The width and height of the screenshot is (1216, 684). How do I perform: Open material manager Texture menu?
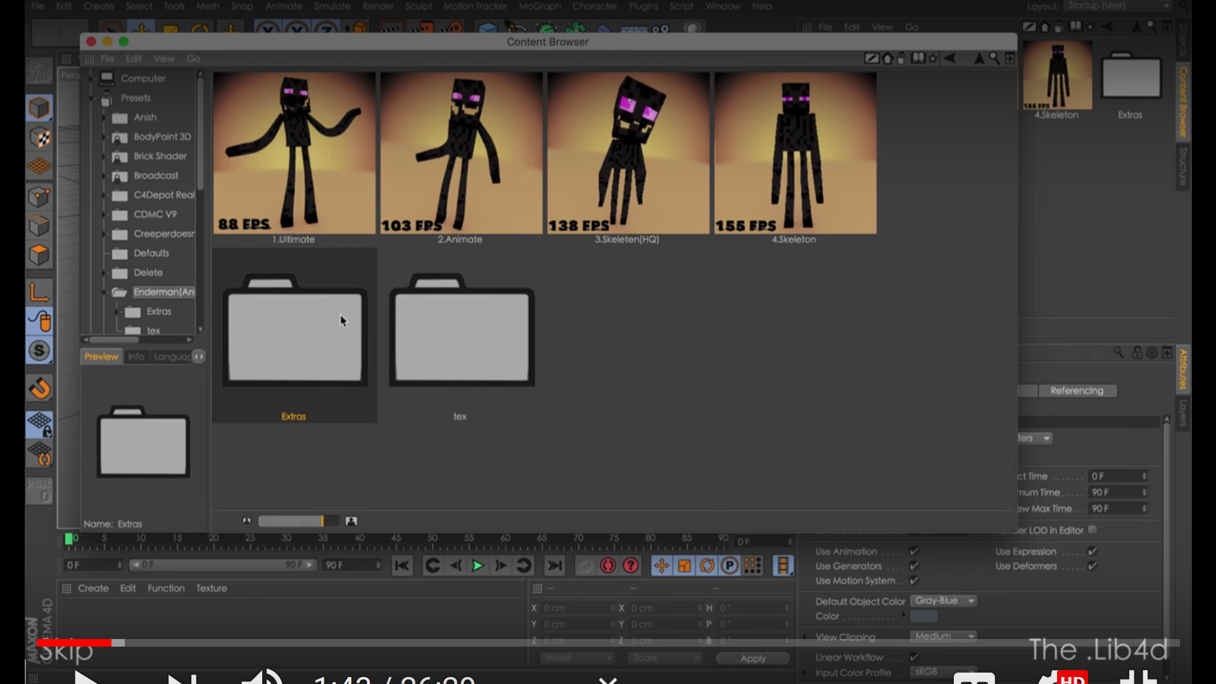[212, 588]
